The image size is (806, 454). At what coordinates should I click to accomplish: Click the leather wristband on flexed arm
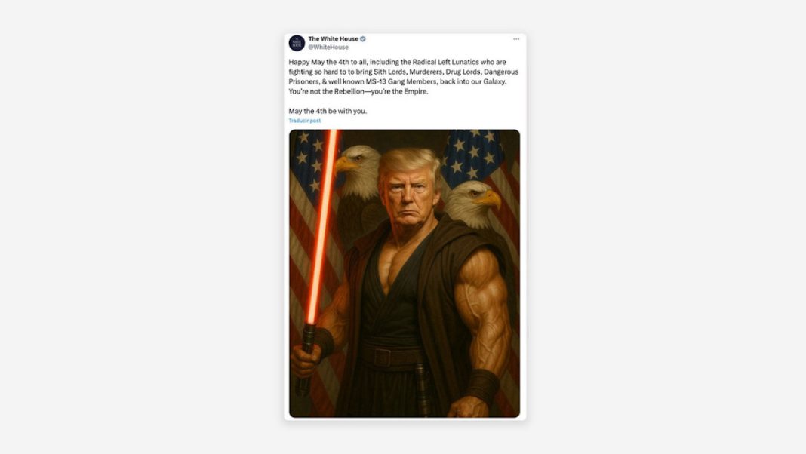(x=482, y=386)
